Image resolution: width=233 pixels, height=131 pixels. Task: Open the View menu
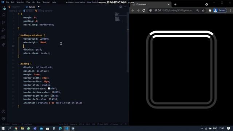pos(28,2)
